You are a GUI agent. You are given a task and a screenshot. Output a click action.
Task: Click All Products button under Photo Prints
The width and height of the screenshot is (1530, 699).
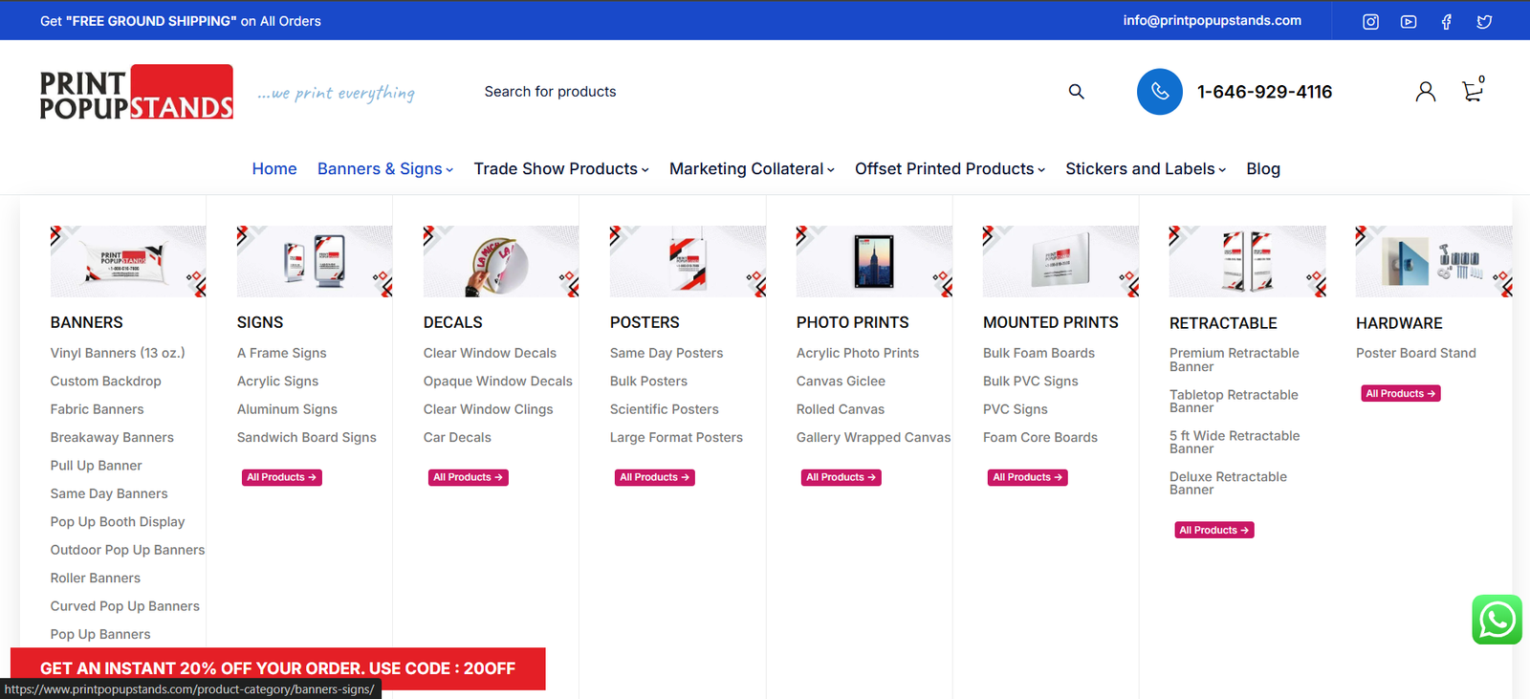tap(841, 477)
